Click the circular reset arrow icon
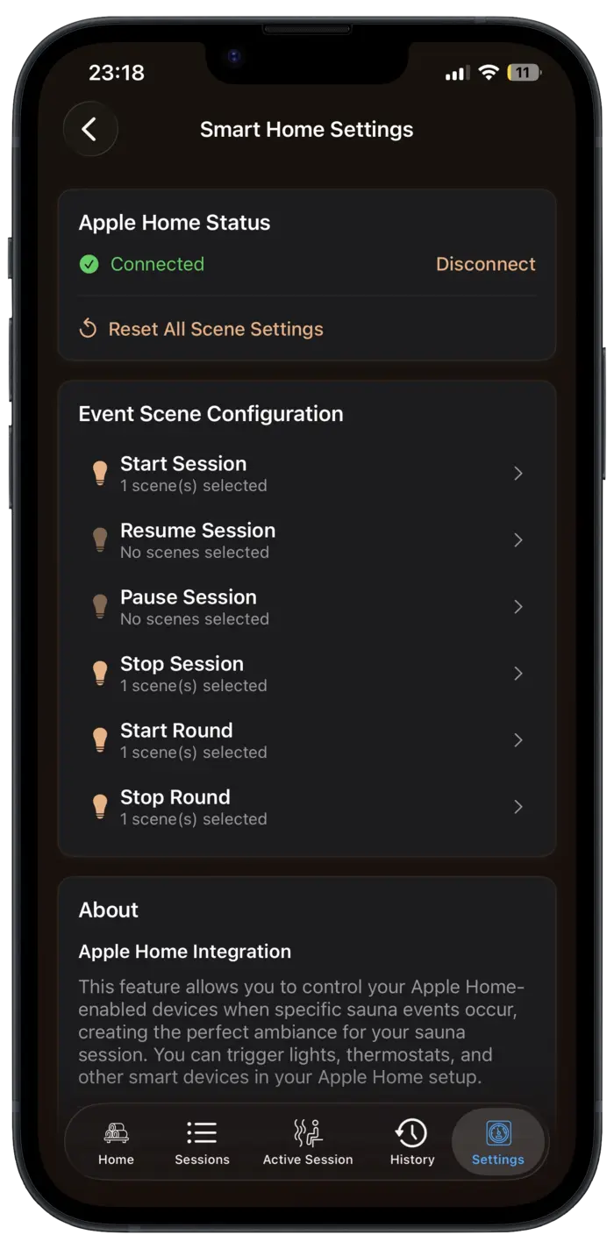The image size is (614, 1249). click(89, 326)
